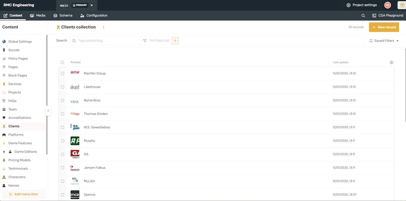The width and height of the screenshot is (406, 201).
Task: Check the Lakehouse row checkbox
Action: point(63,87)
